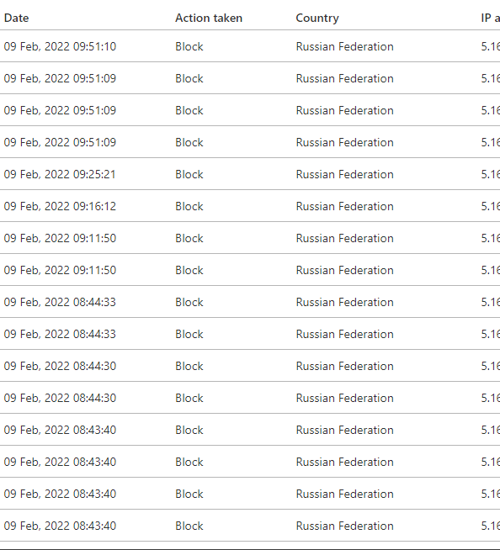The height and width of the screenshot is (550, 500).
Task: Click the IP address in the 09:16:12 row
Action: coord(490,206)
